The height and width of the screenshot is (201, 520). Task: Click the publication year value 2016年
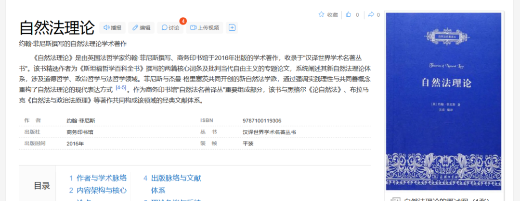click(75, 143)
